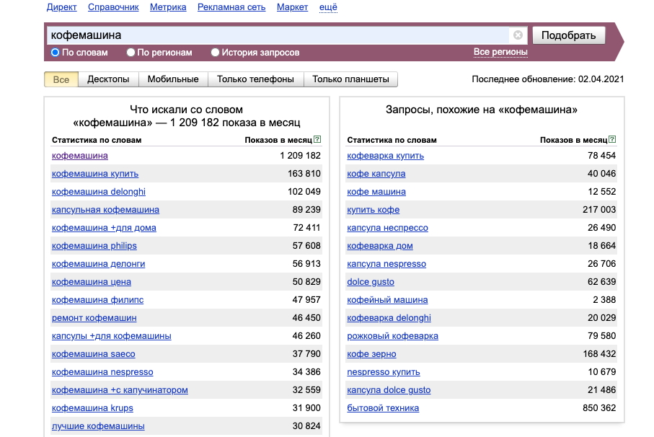The image size is (654, 437).
Task: Select the "Только планшеты" tab
Action: click(350, 79)
